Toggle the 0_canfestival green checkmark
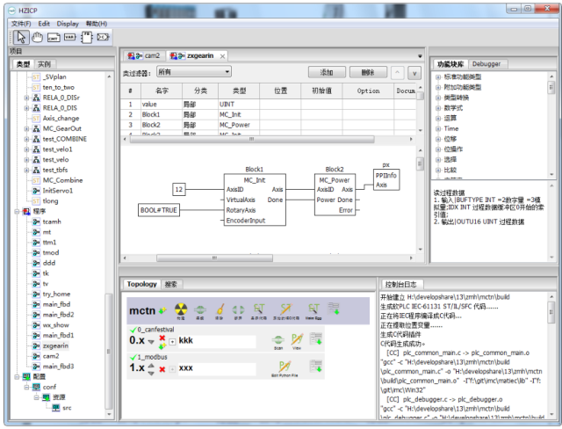The image size is (562, 429). (132, 328)
